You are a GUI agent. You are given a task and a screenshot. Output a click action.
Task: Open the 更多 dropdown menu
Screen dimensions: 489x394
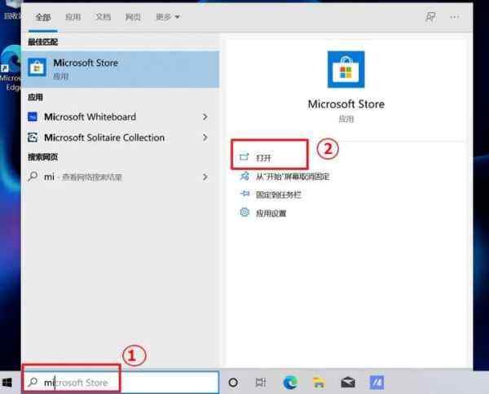(x=168, y=17)
